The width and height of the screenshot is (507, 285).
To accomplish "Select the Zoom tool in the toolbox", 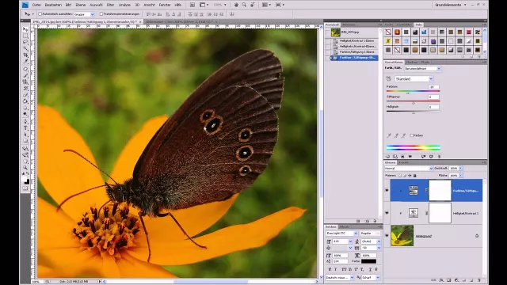I will pos(25,168).
